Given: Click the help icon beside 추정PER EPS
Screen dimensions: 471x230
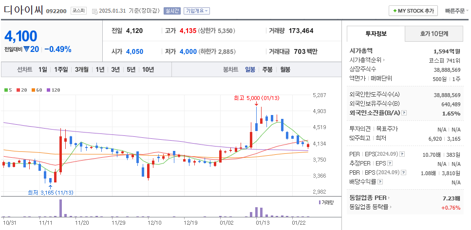Looking at the screenshot, I should 390,164.
